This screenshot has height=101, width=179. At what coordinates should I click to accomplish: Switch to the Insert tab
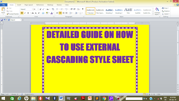pos(19,5)
